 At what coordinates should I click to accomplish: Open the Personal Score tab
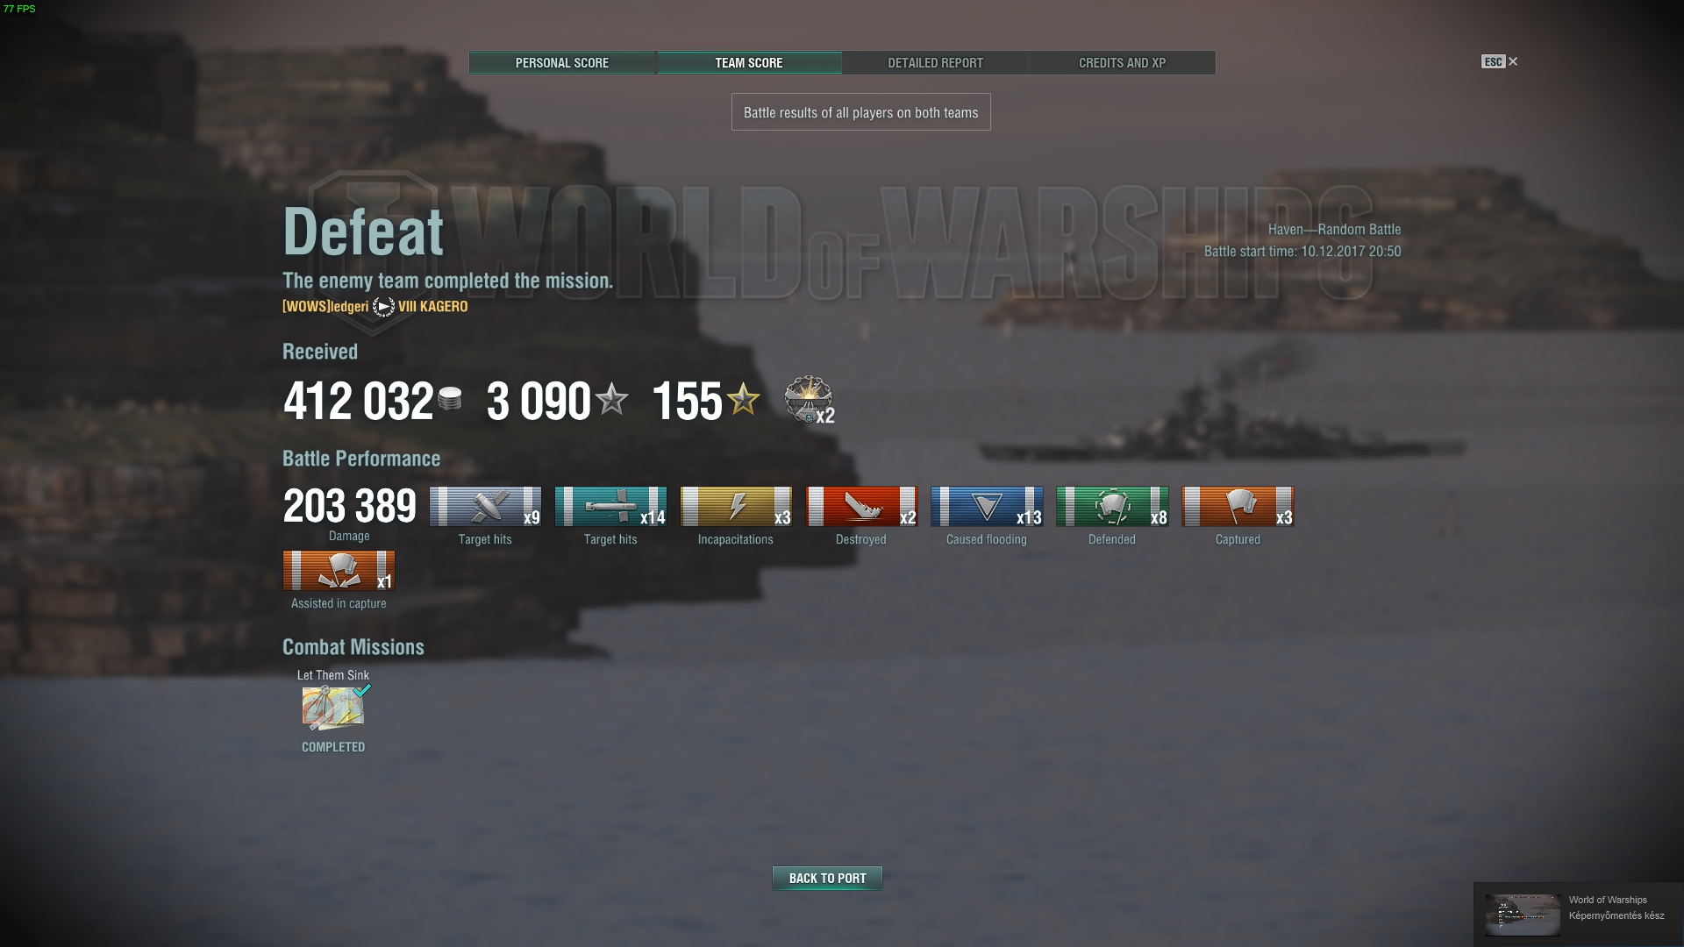pyautogui.click(x=562, y=63)
